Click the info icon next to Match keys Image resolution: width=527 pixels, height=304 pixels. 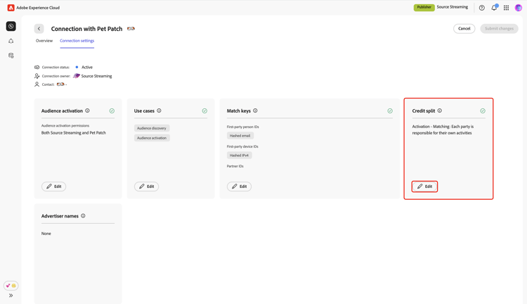tap(255, 110)
